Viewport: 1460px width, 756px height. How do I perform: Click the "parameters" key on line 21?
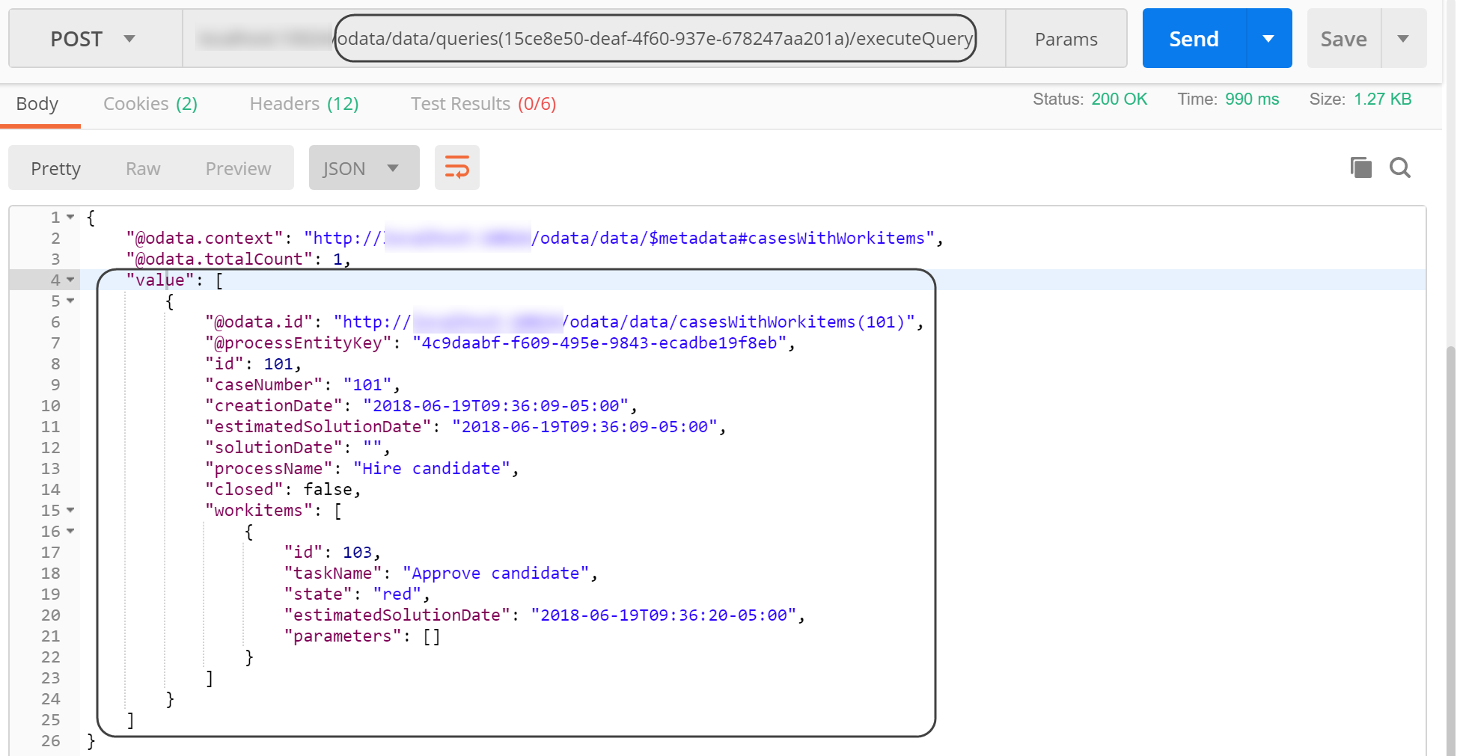coord(342,636)
